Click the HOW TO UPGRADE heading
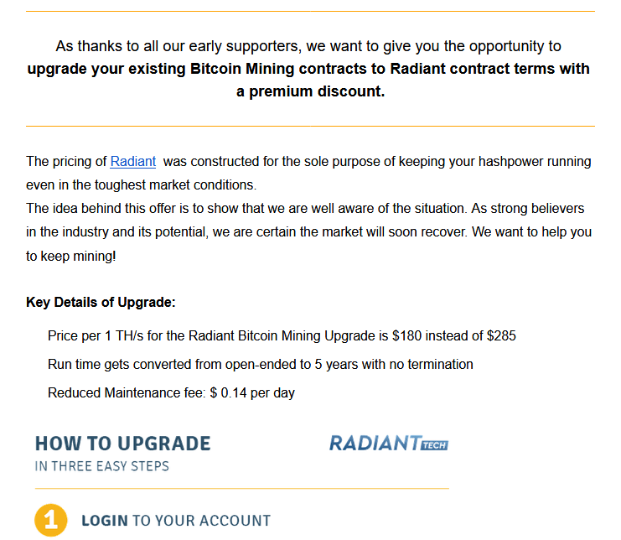Viewport: 621px width, 540px height. pyautogui.click(x=122, y=444)
